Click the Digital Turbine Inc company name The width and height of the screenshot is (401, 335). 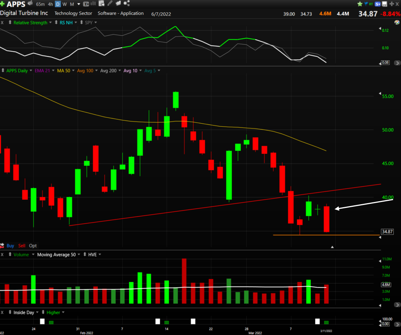(24, 13)
